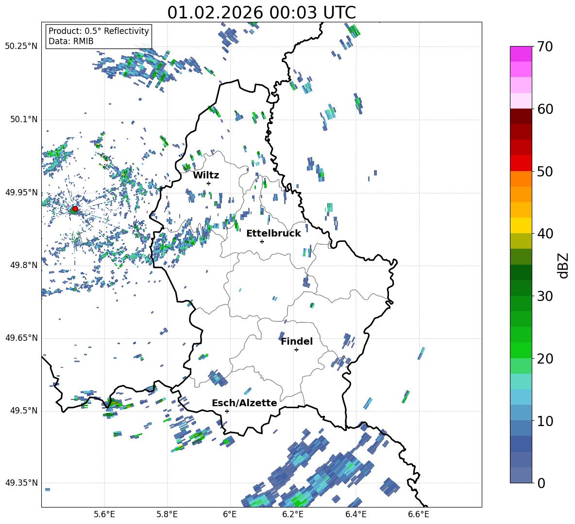The height and width of the screenshot is (524, 575).
Task: Click the 6.4°E longitude label
Action: pyautogui.click(x=355, y=514)
